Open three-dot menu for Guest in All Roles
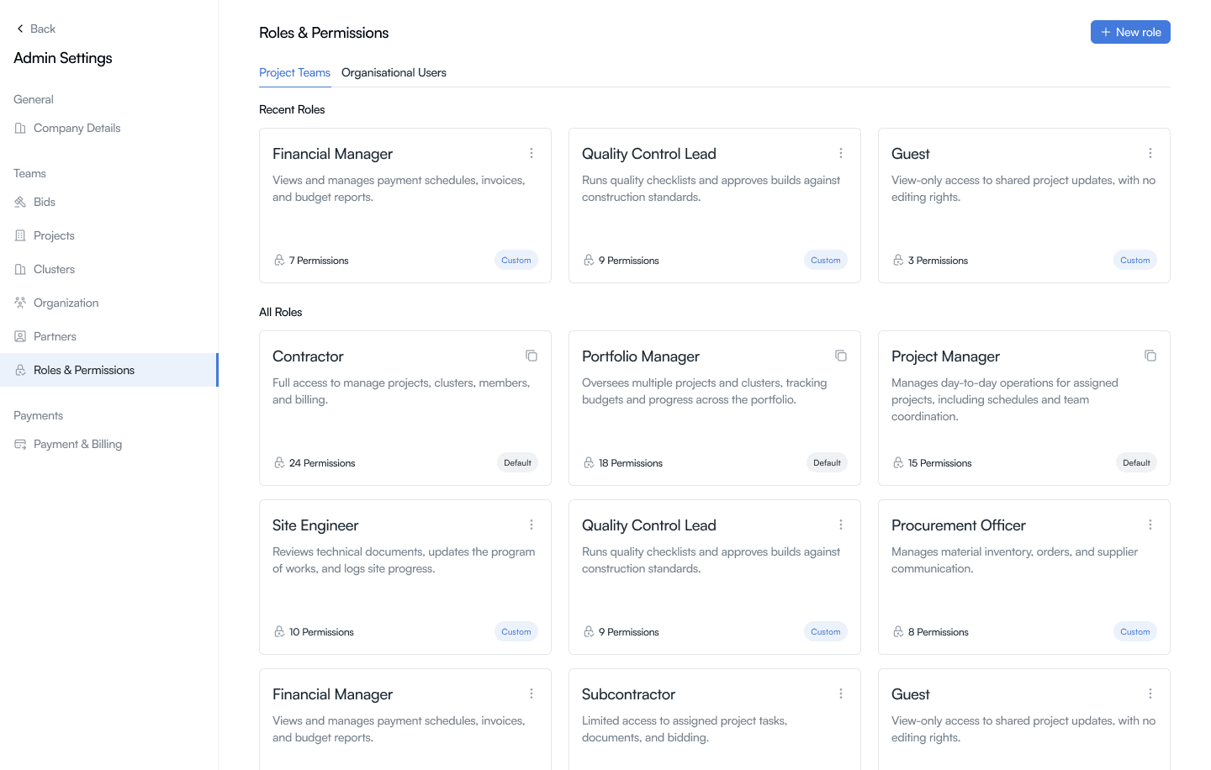The width and height of the screenshot is (1211, 770). [x=1150, y=694]
